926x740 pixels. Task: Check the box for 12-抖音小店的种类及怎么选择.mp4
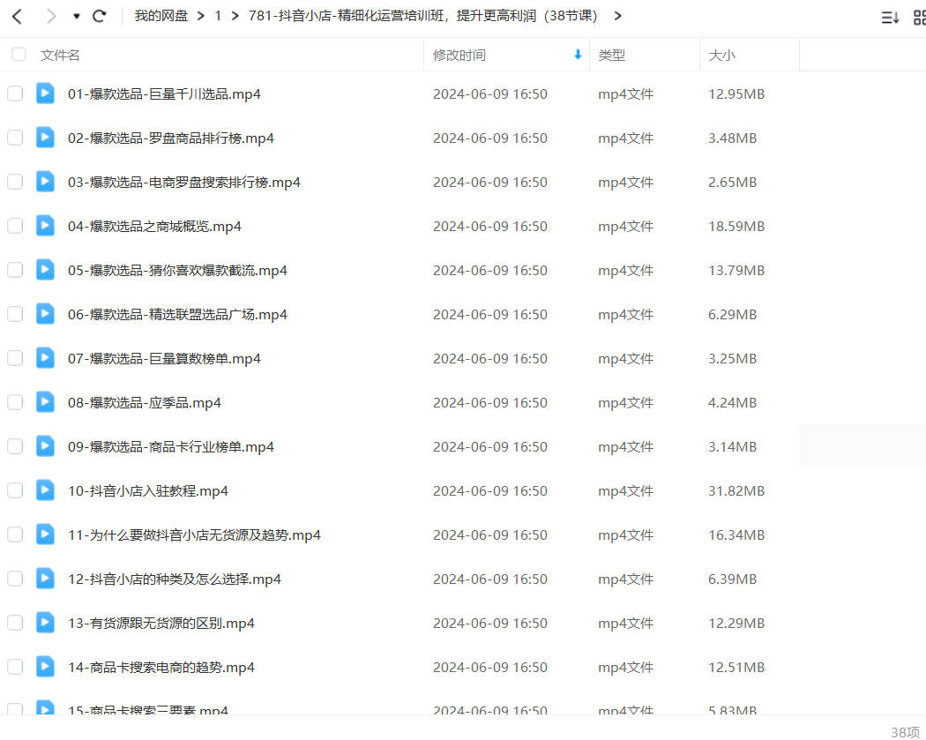point(15,579)
